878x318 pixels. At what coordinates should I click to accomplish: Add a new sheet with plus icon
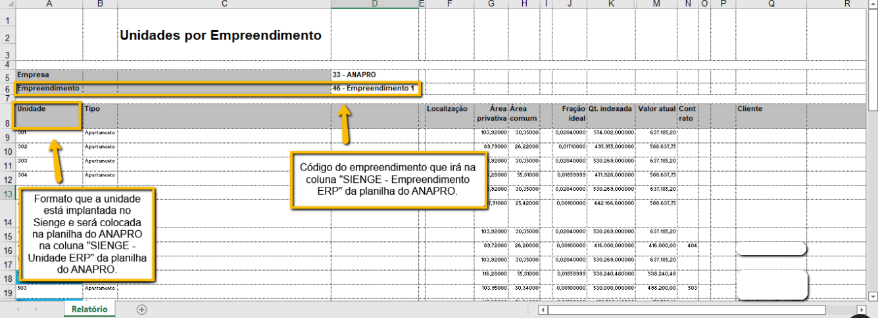coord(141,309)
